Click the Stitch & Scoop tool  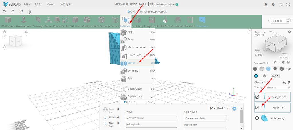pyautogui.click(x=101, y=21)
